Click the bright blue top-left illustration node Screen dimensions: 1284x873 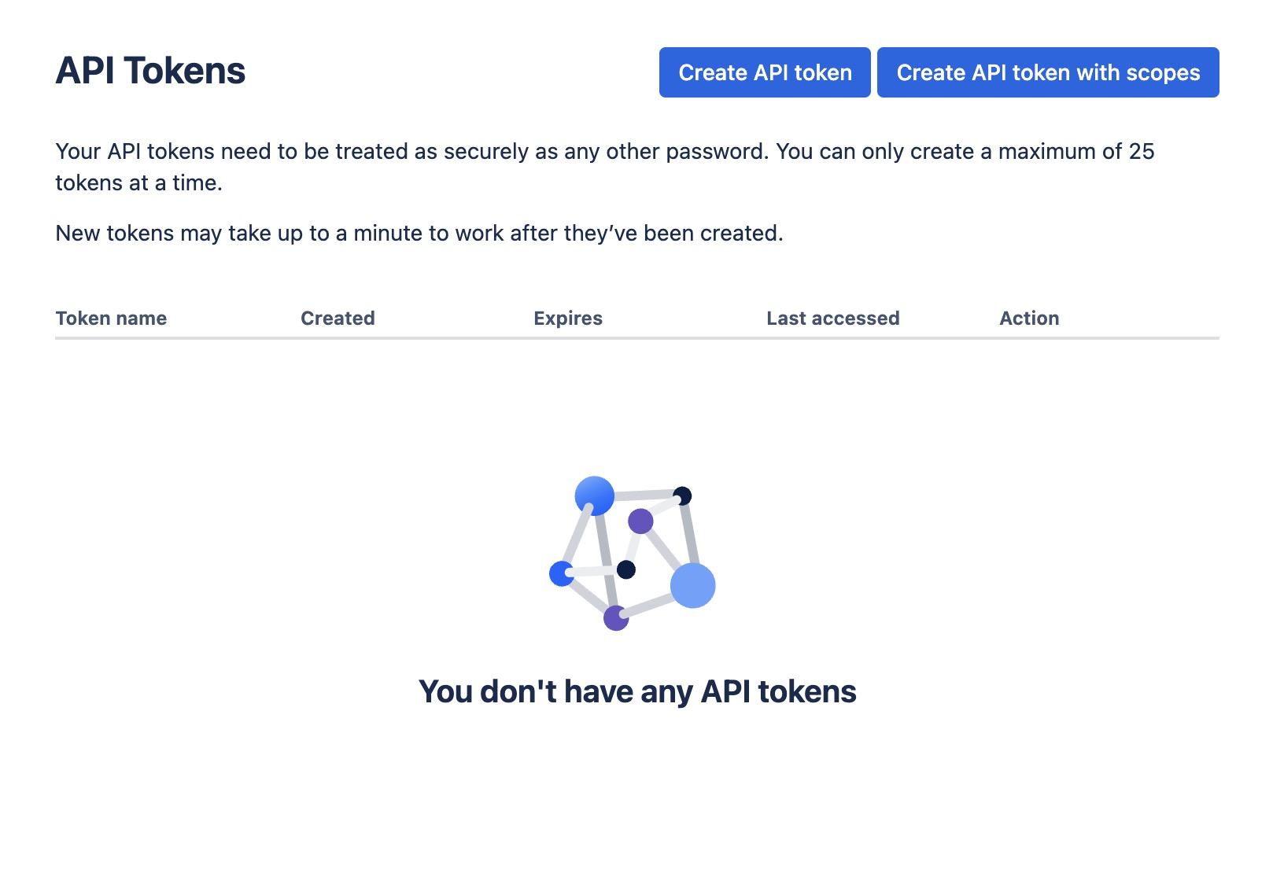coord(594,497)
